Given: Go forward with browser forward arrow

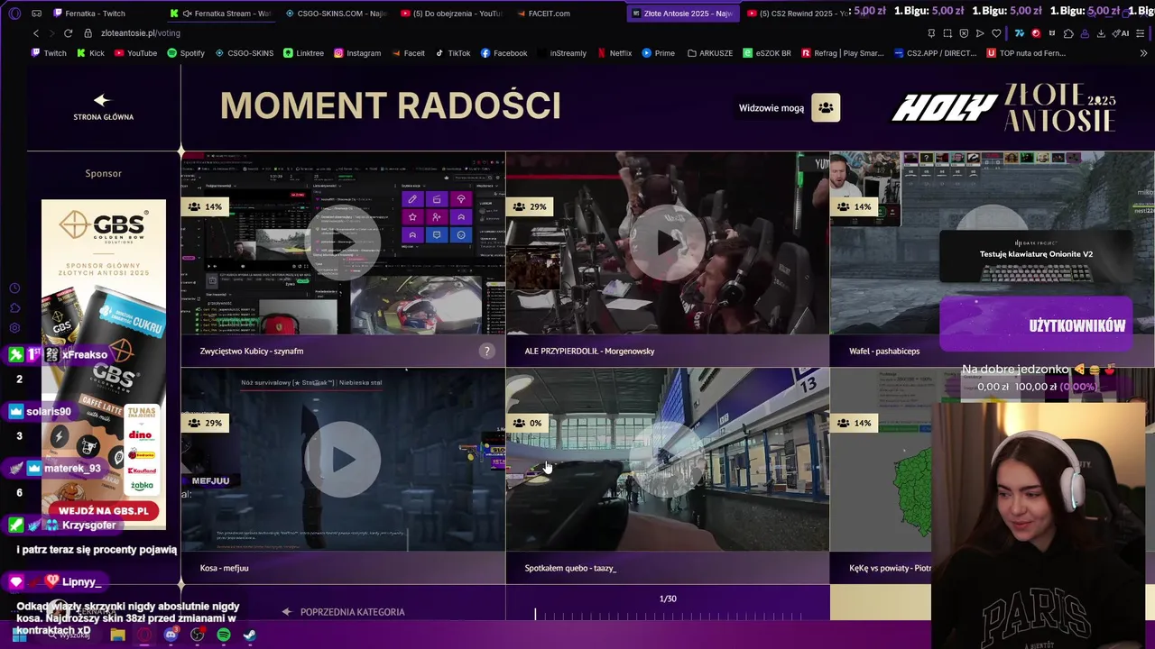Looking at the screenshot, I should point(51,33).
